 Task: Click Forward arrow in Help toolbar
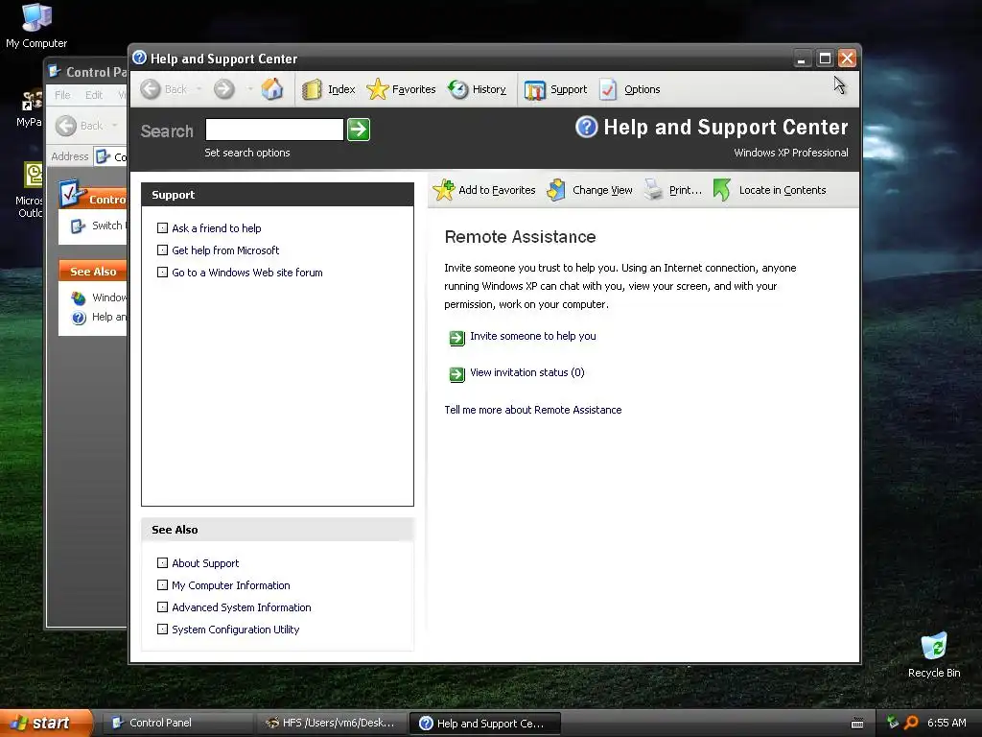pyautogui.click(x=223, y=89)
